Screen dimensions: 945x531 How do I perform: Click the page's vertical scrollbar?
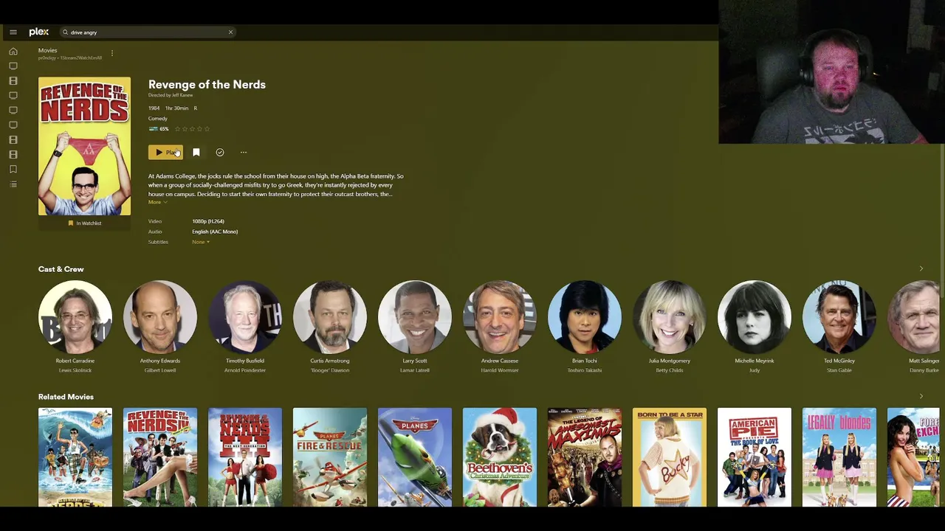pyautogui.click(x=942, y=221)
